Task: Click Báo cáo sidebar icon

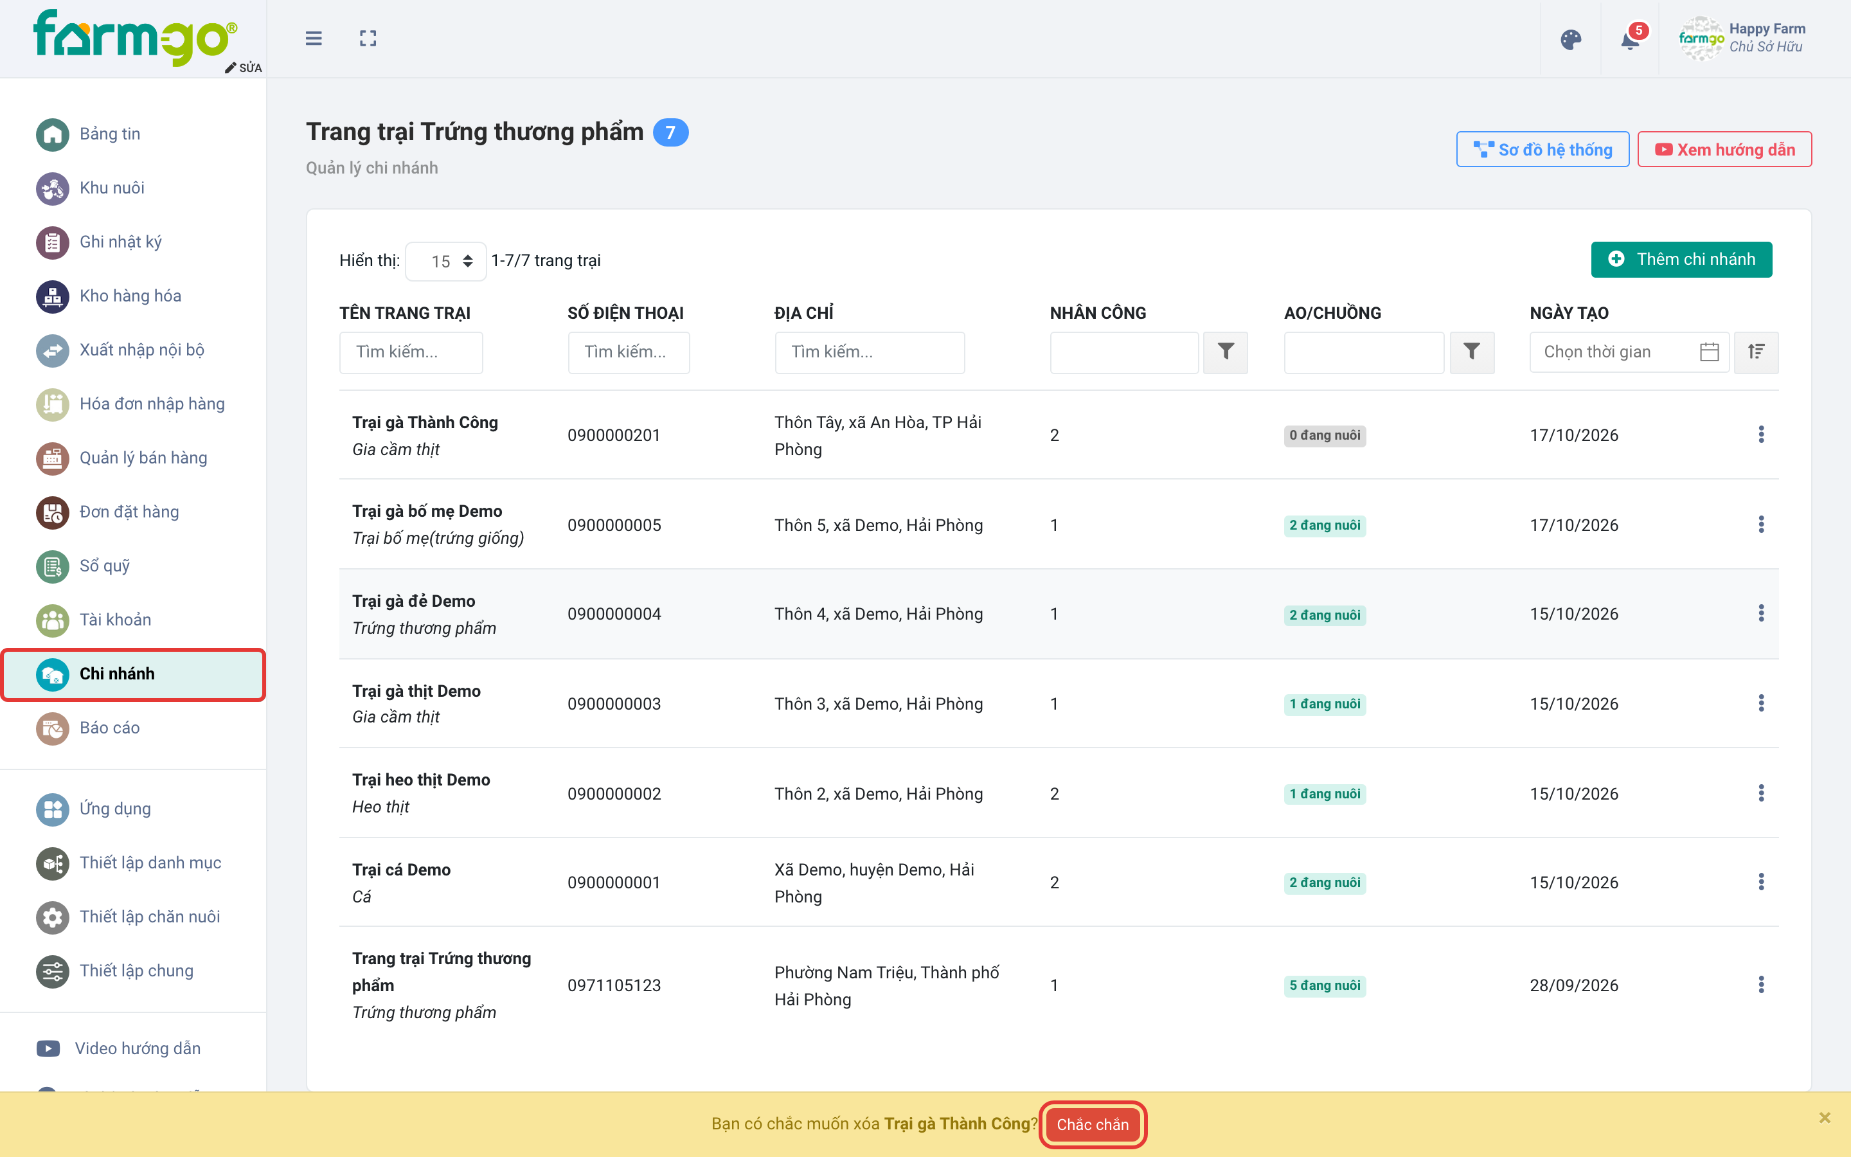Action: [52, 728]
